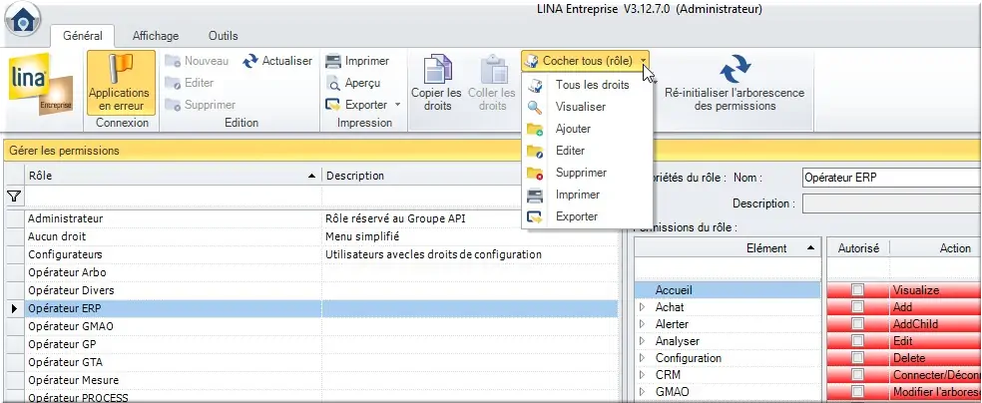
Task: Expand the CRM tree node
Action: 642,375
